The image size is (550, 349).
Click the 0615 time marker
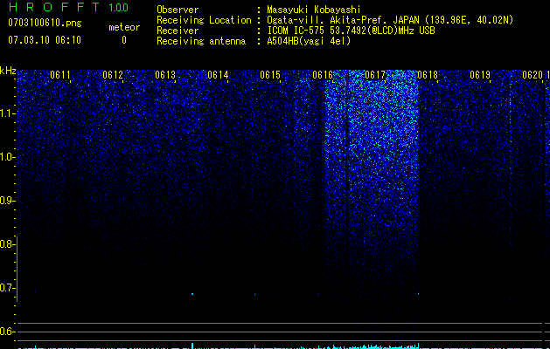[270, 75]
